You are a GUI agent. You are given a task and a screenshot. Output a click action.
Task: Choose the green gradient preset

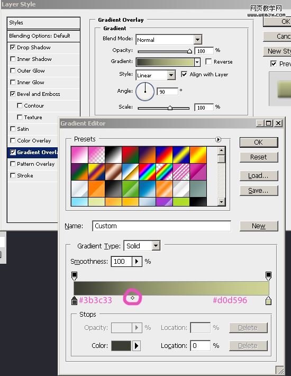[x=130, y=189]
